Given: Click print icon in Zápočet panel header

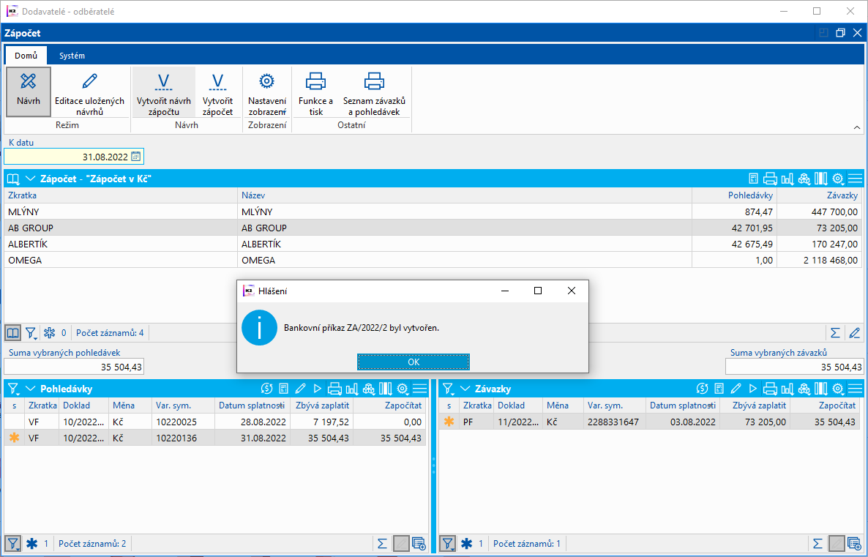Looking at the screenshot, I should coord(769,179).
